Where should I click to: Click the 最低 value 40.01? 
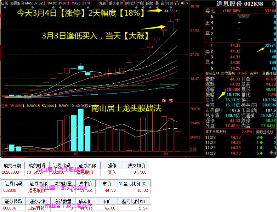271,89
